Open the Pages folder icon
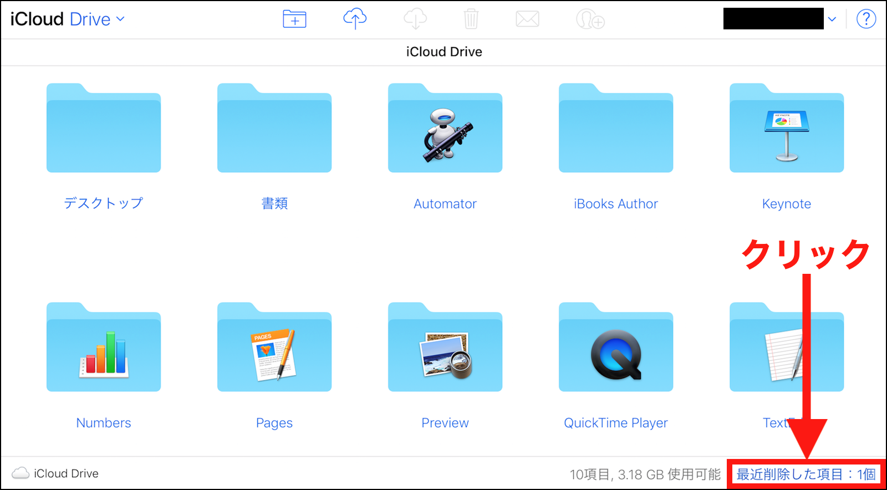 coord(274,347)
